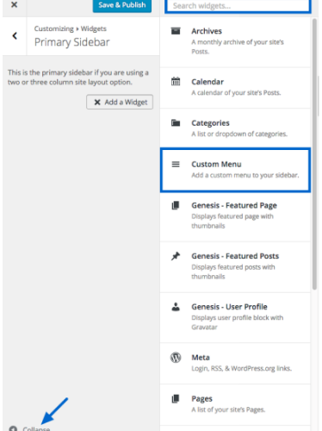Click the Save & Publish button
The width and height of the screenshot is (322, 431).
pos(122,5)
